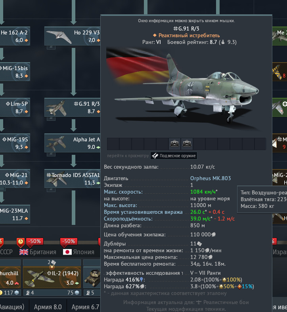Image resolution: width=287 pixels, height=312 pixels.
Task: Select the MiG-23MLA tree card
Action: coord(15,214)
